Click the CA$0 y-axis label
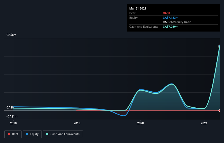The width and height of the screenshot is (224, 143). click(x=10, y=107)
